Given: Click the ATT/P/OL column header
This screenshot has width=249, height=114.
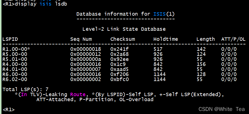Looking at the screenshot, I should tap(233, 39).
